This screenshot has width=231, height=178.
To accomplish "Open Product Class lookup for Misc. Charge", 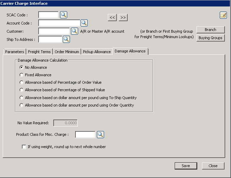I will (x=100, y=134).
